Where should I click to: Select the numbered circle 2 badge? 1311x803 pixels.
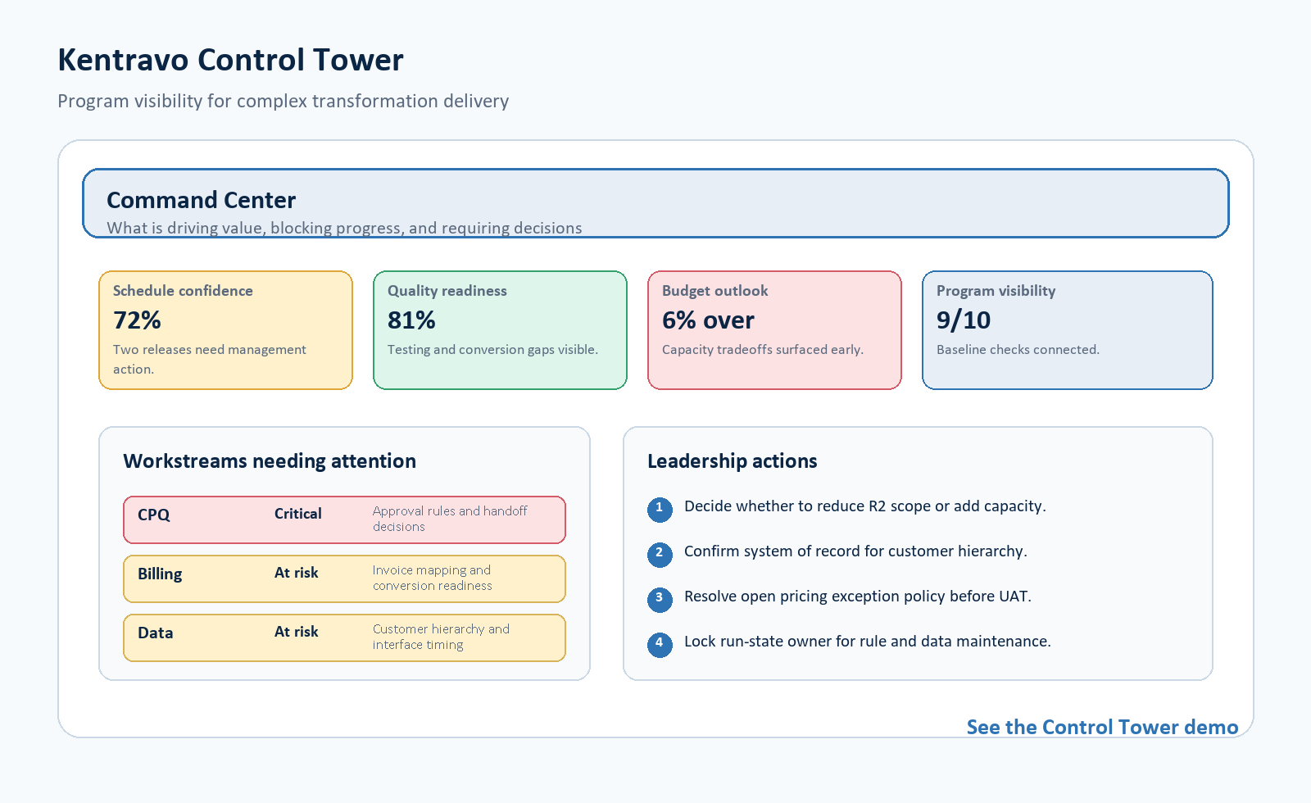pyautogui.click(x=660, y=555)
